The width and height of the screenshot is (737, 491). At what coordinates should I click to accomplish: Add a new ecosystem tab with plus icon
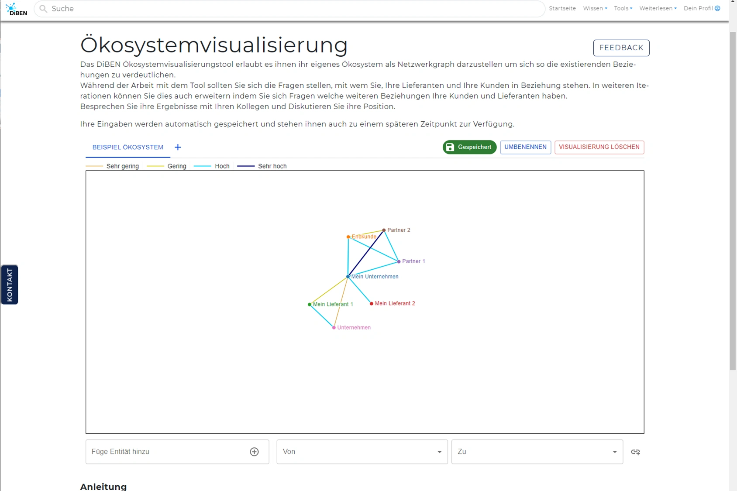[x=178, y=148]
